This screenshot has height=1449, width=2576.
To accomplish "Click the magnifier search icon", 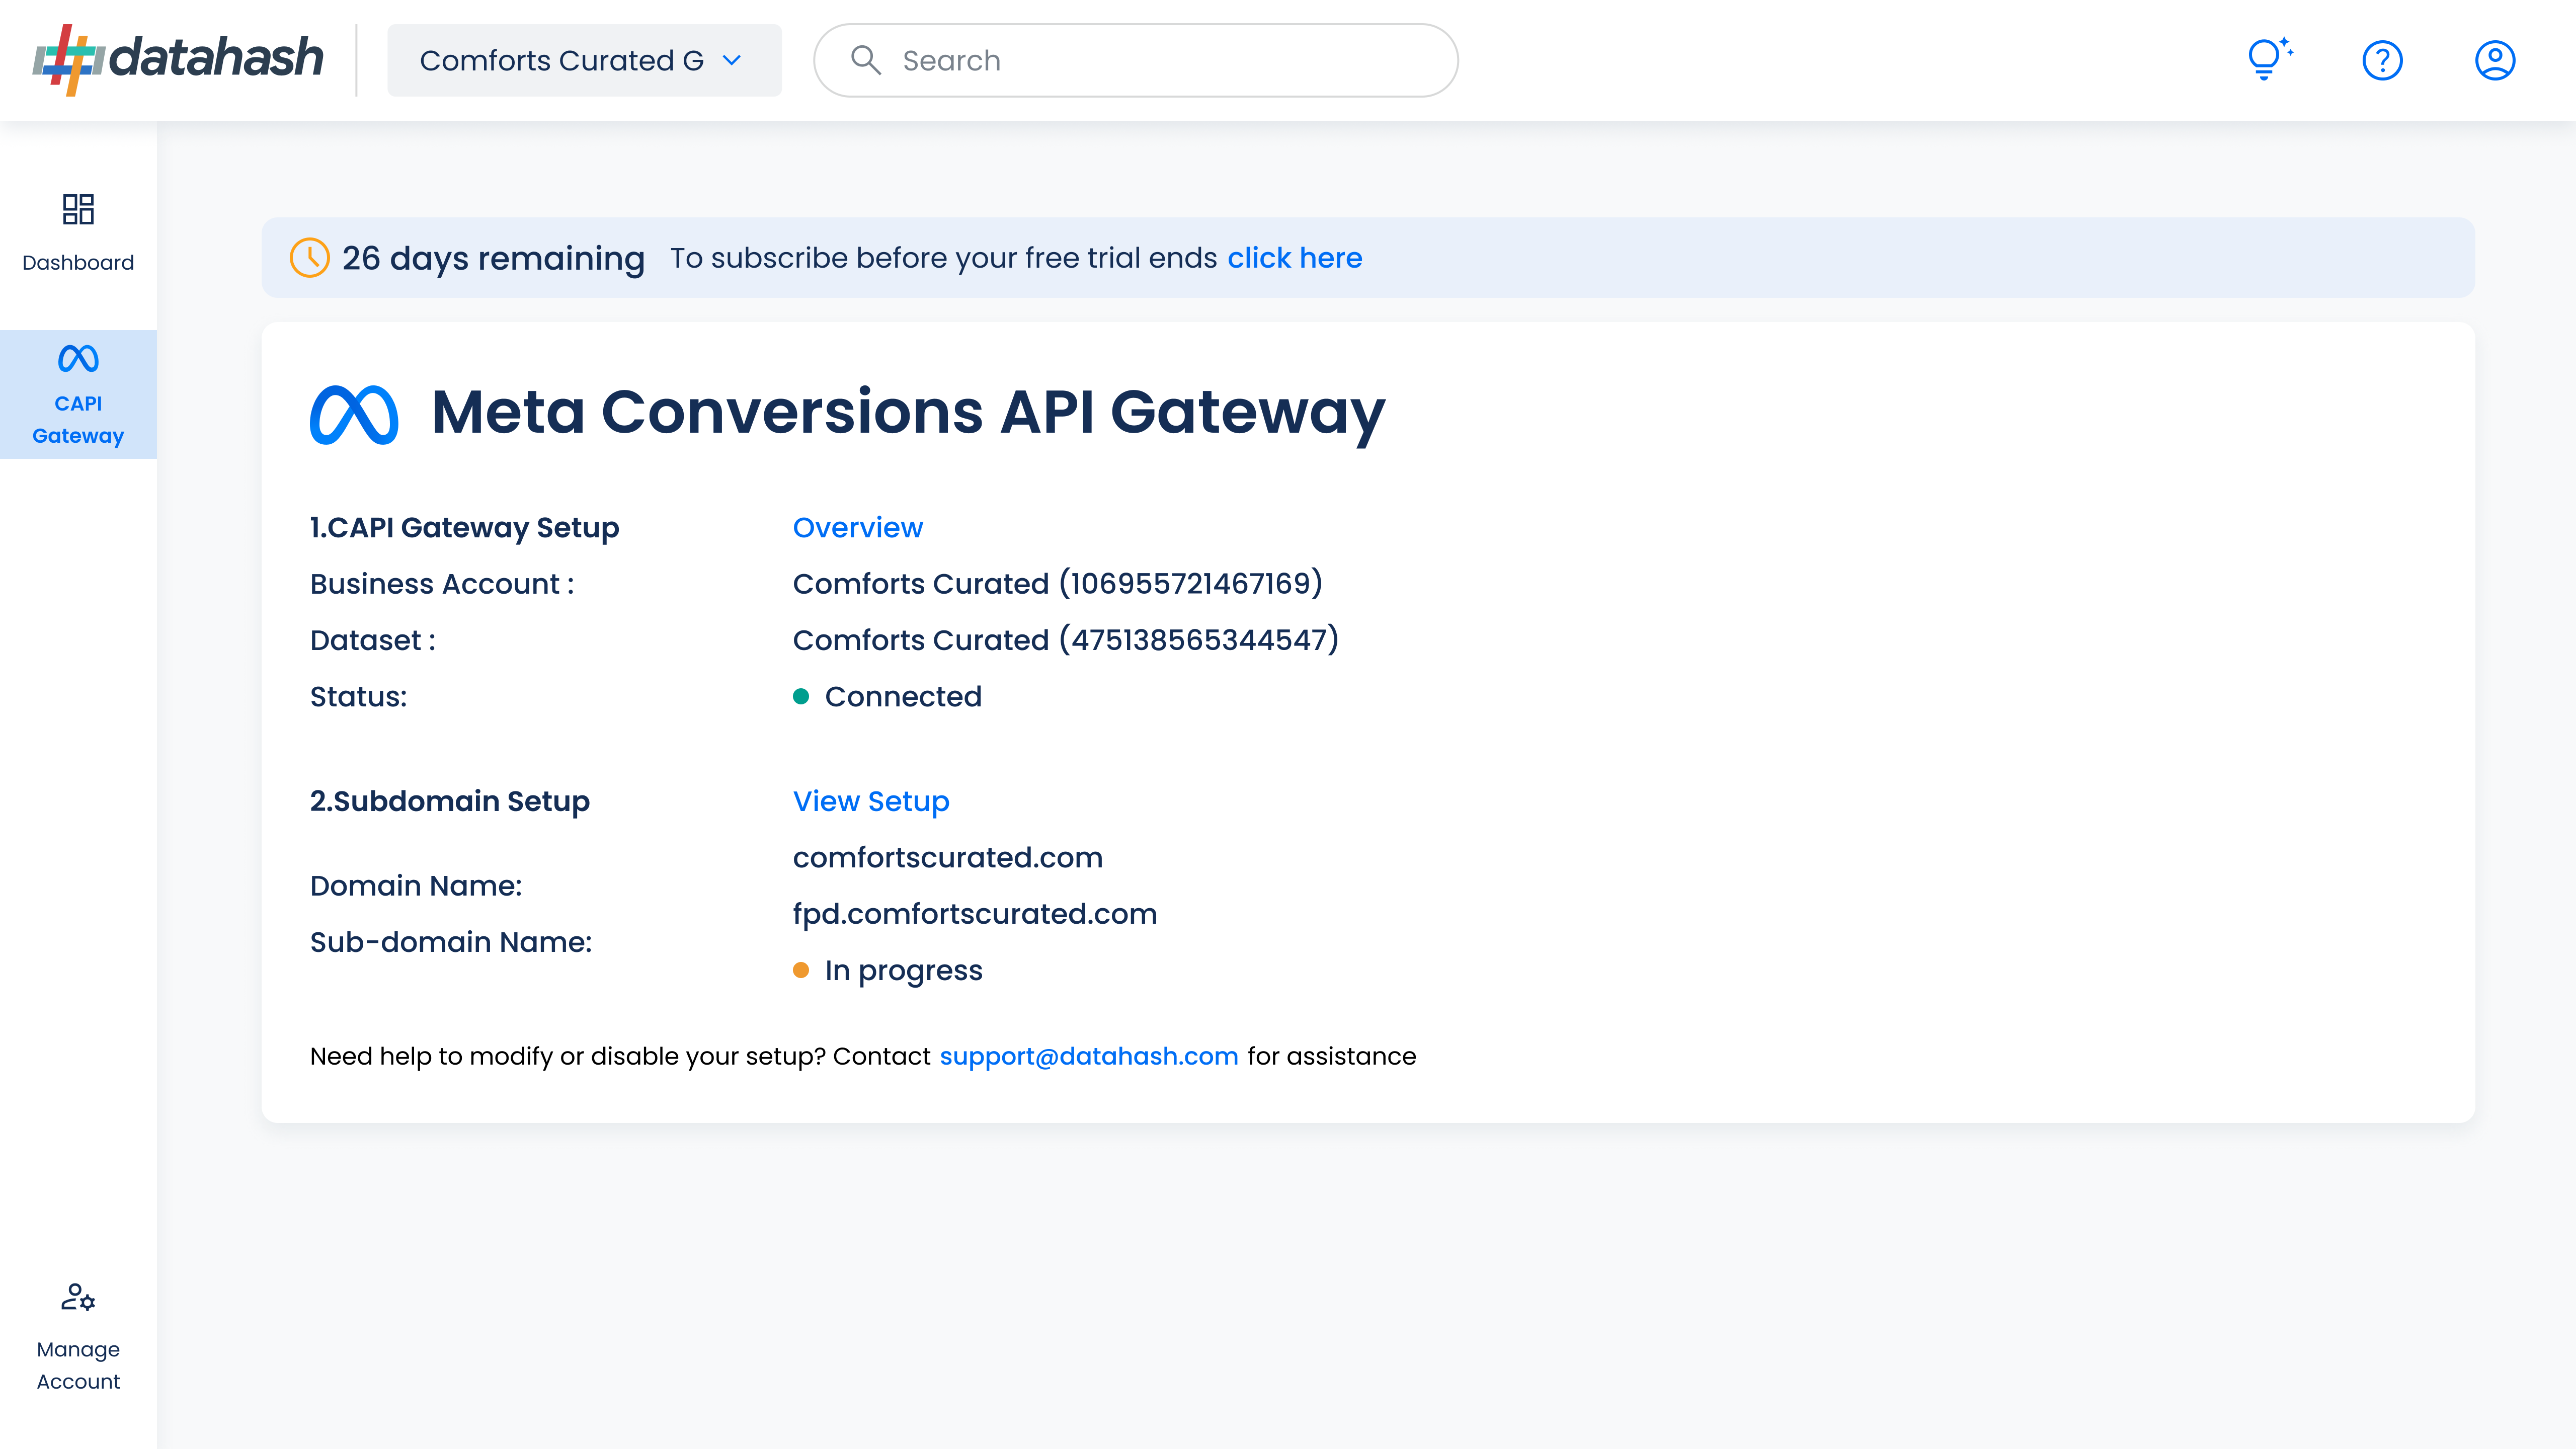I will pyautogui.click(x=865, y=60).
